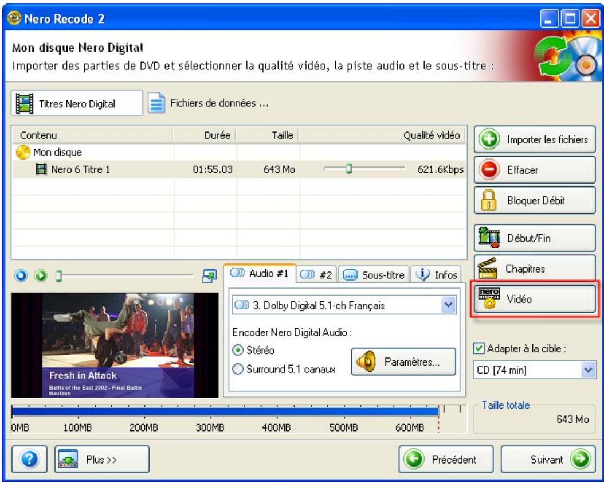The image size is (604, 482).
Task: Open Chapitres clapperboard tool
Action: (535, 269)
